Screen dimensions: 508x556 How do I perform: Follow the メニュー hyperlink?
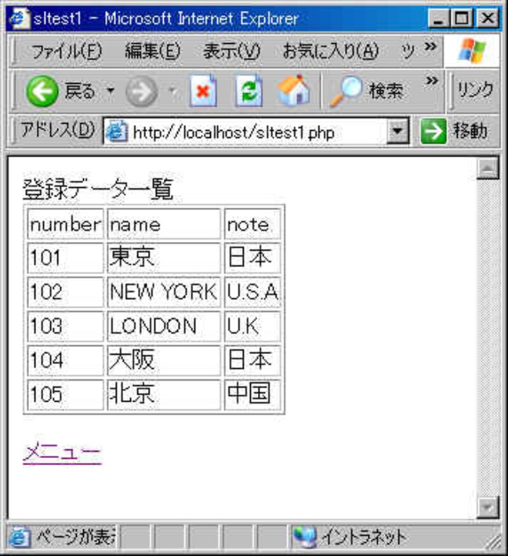click(x=62, y=453)
